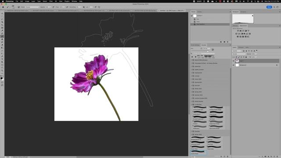Toggle the layer filter switch on or off
Viewport: 281px width, 158px height.
coord(256,51)
